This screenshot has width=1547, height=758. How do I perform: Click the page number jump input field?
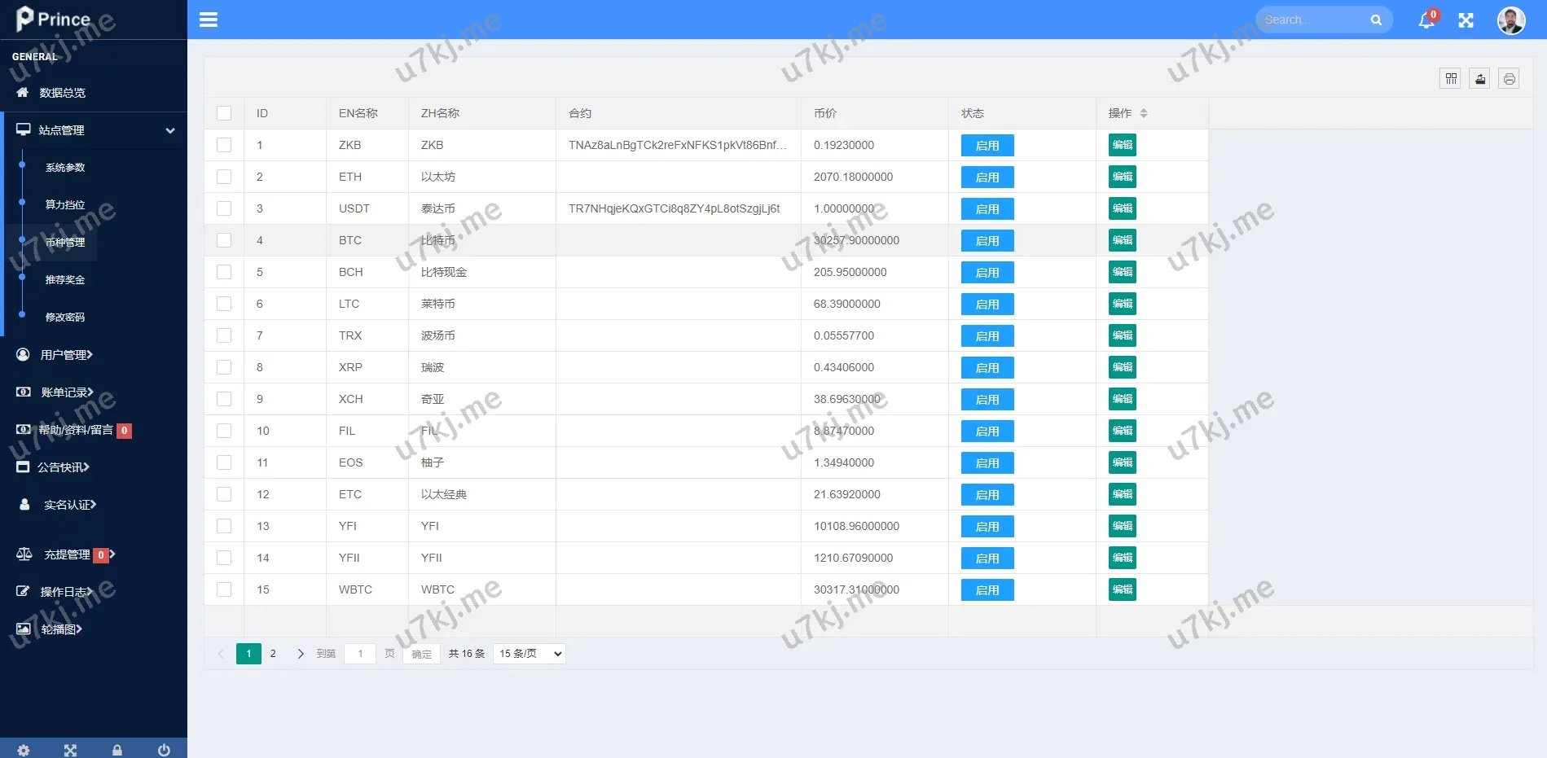[x=359, y=654]
